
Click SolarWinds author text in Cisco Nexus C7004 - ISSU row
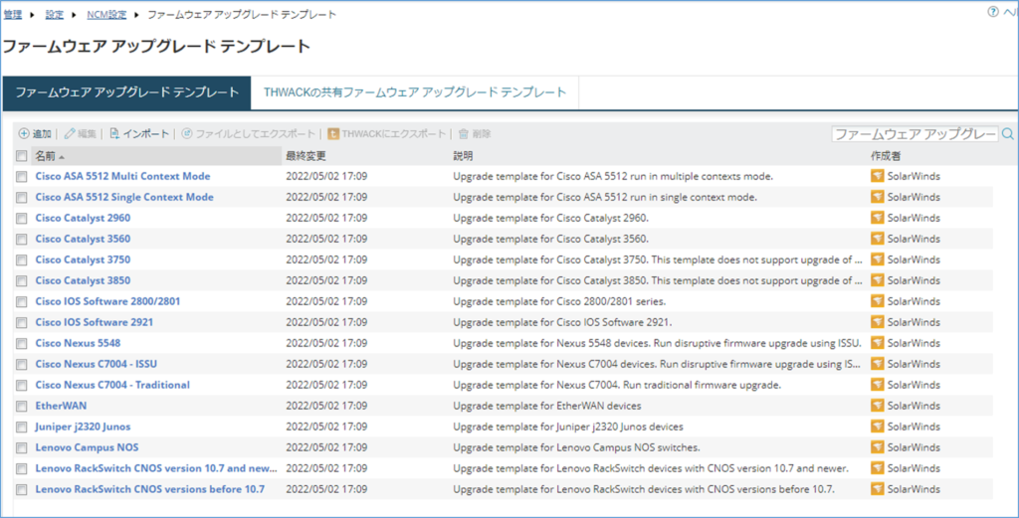[914, 364]
